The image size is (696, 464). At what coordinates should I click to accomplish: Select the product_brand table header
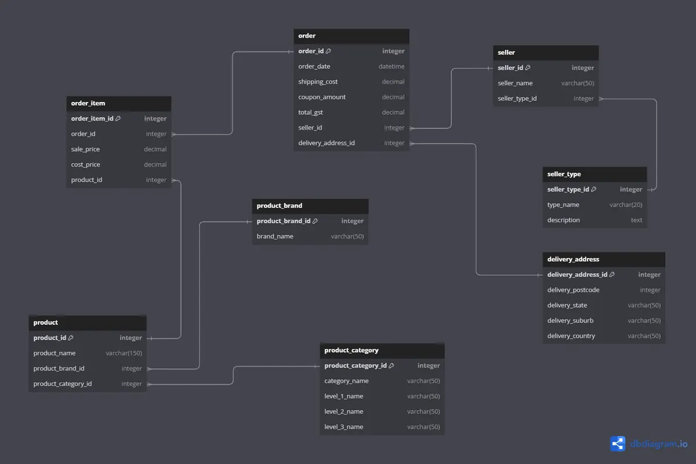click(x=310, y=206)
